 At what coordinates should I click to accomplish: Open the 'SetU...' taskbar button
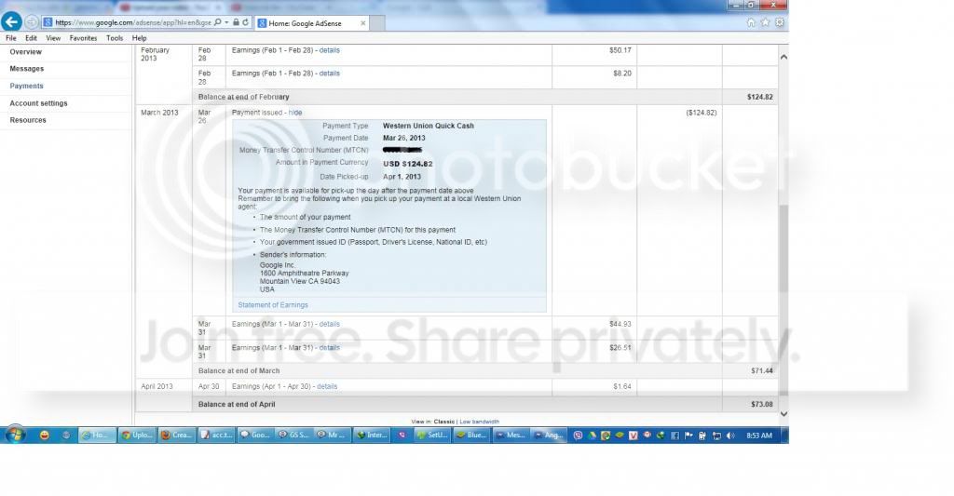pos(432,436)
